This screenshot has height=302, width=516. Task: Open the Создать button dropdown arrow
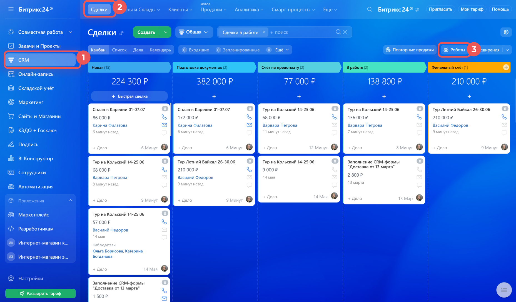click(x=166, y=32)
